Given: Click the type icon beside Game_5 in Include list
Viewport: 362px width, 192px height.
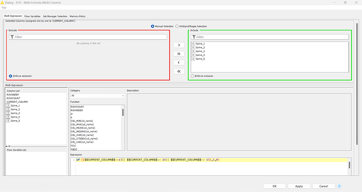Looking at the screenshot, I should tap(193, 59).
